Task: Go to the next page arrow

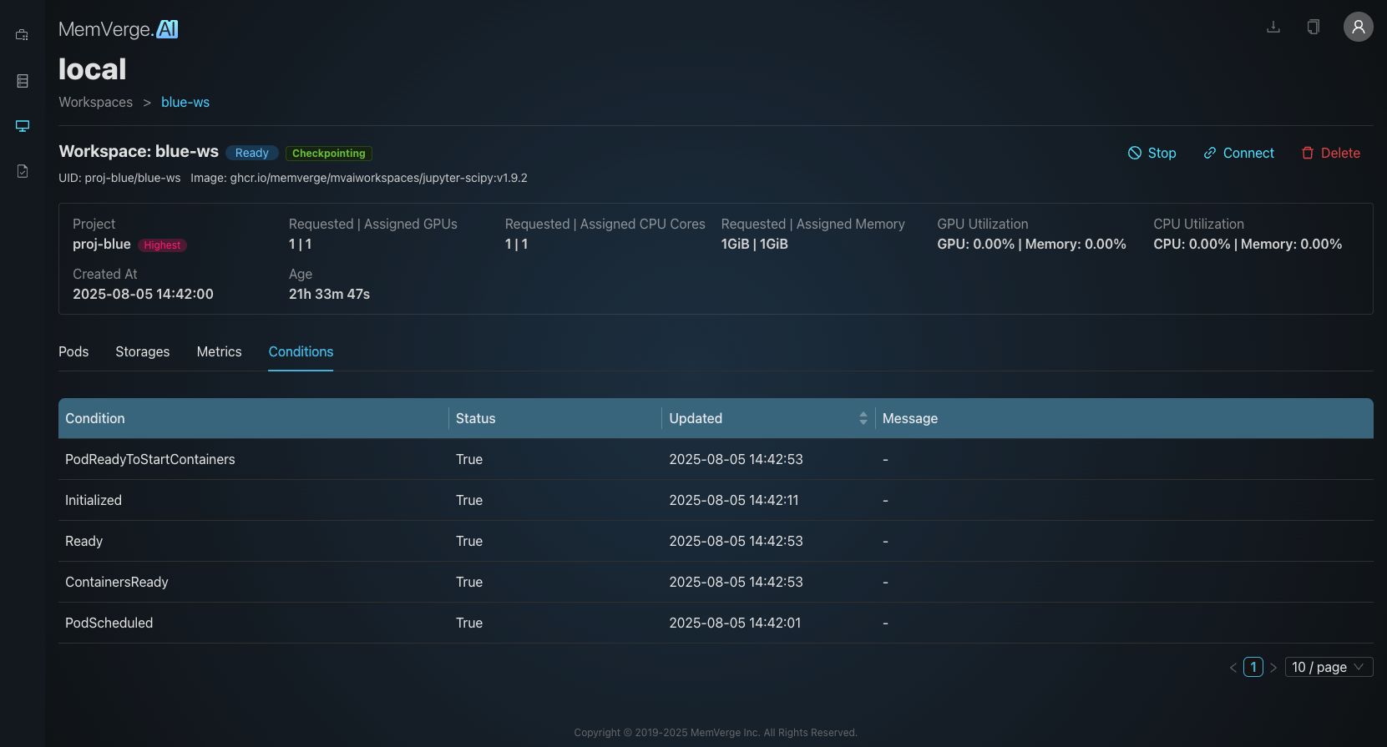Action: 1273,668
